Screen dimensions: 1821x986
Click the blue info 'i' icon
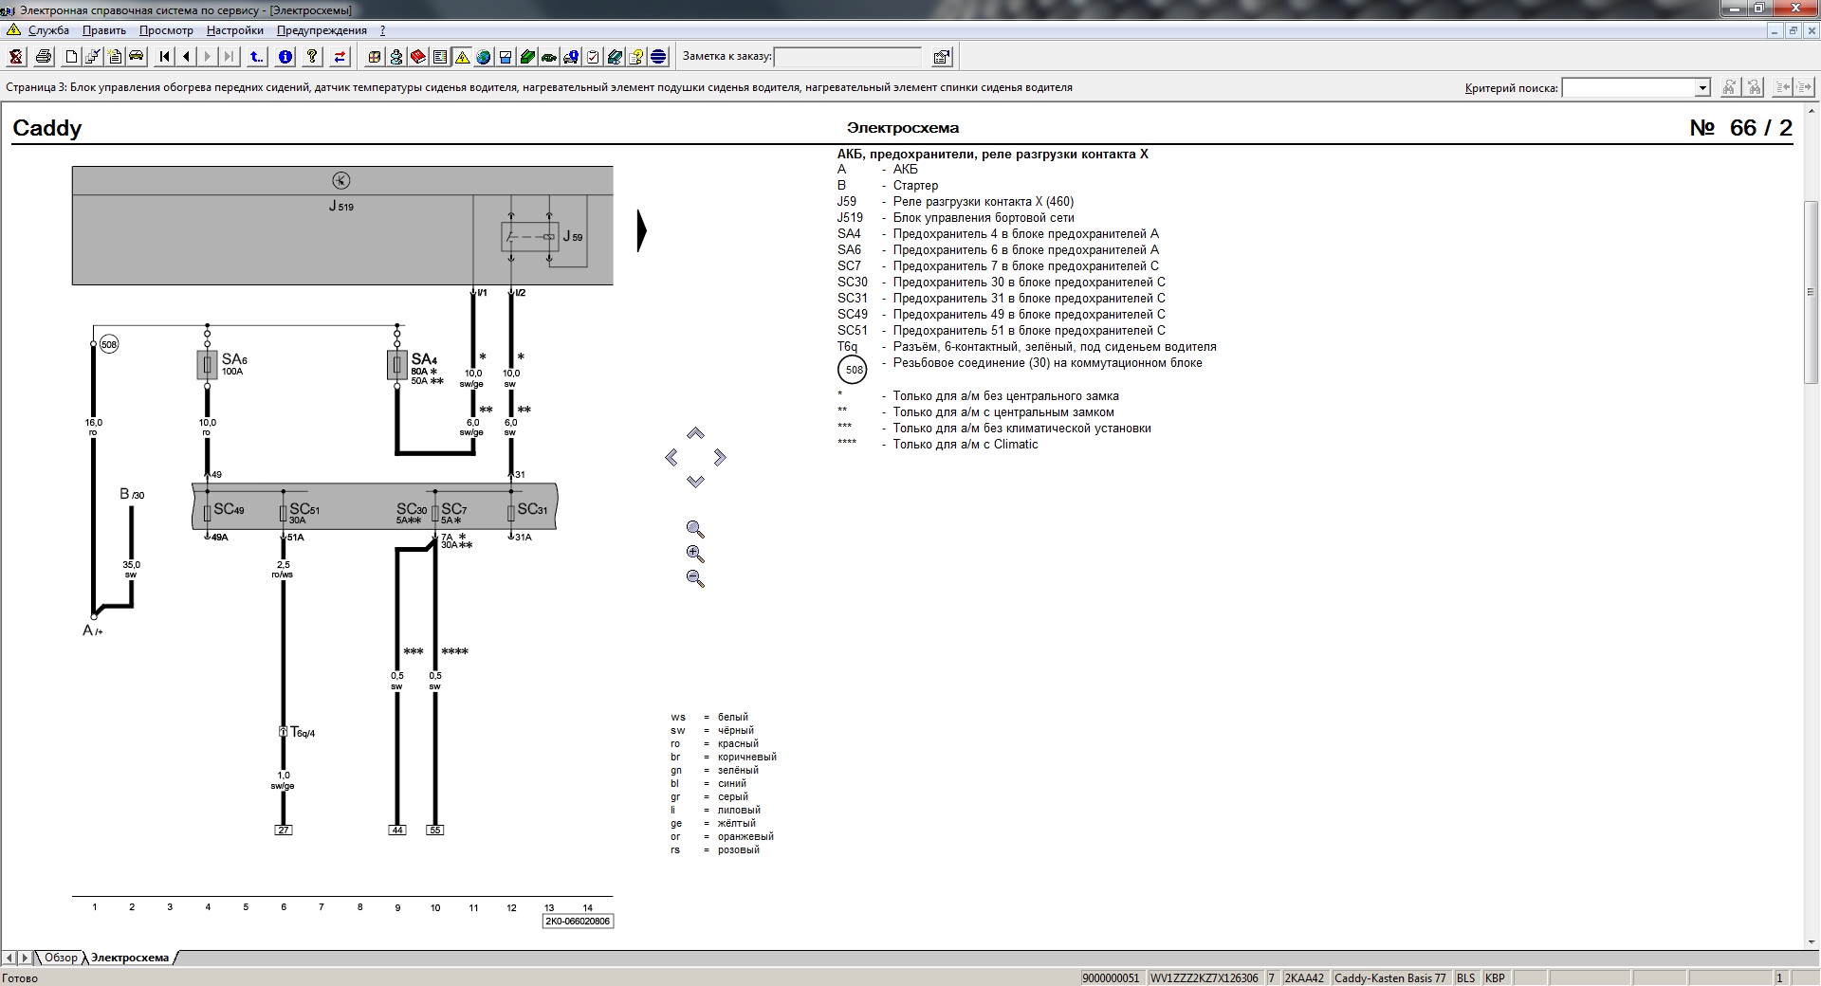[x=285, y=57]
